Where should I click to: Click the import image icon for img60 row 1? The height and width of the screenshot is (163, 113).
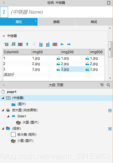pyautogui.click(x=58, y=58)
